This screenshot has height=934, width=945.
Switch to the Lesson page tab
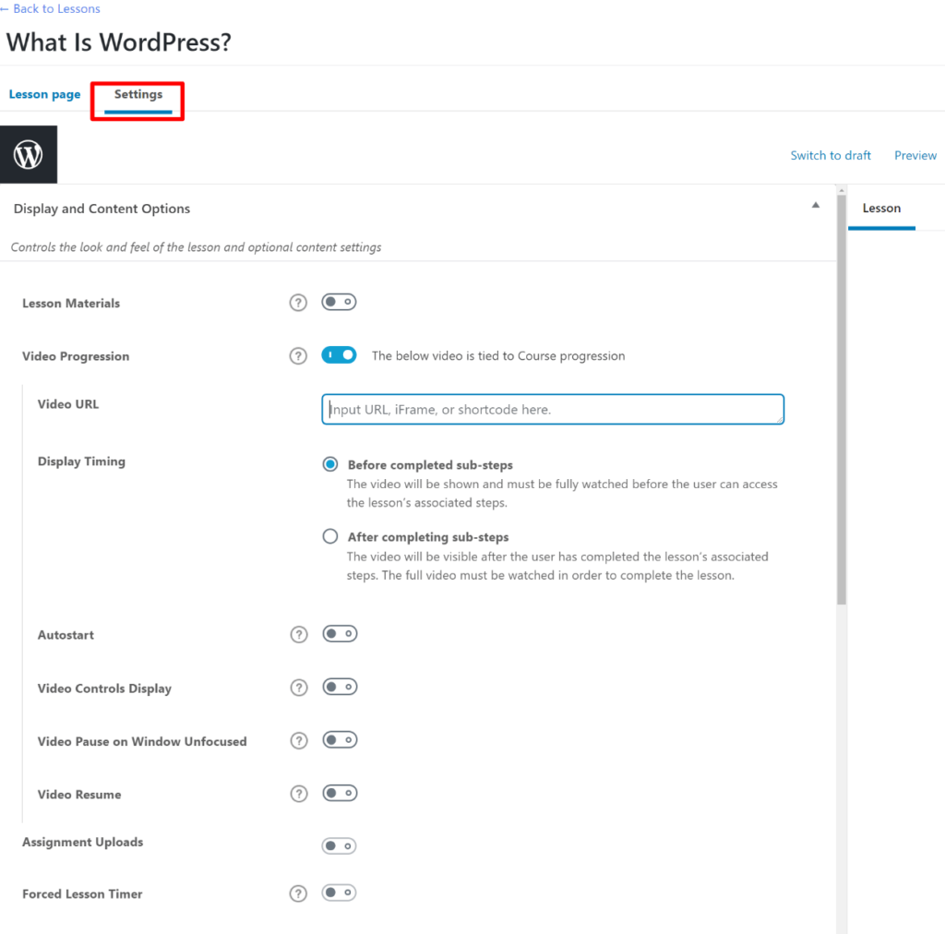pyautogui.click(x=44, y=95)
